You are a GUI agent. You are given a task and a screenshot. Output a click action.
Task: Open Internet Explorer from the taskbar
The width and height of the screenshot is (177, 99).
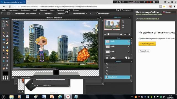pos(60,97)
